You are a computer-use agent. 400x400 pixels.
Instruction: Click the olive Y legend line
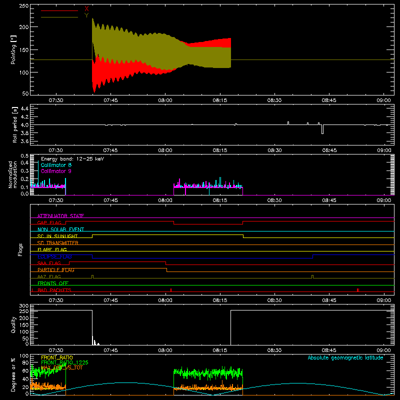[x=59, y=17]
